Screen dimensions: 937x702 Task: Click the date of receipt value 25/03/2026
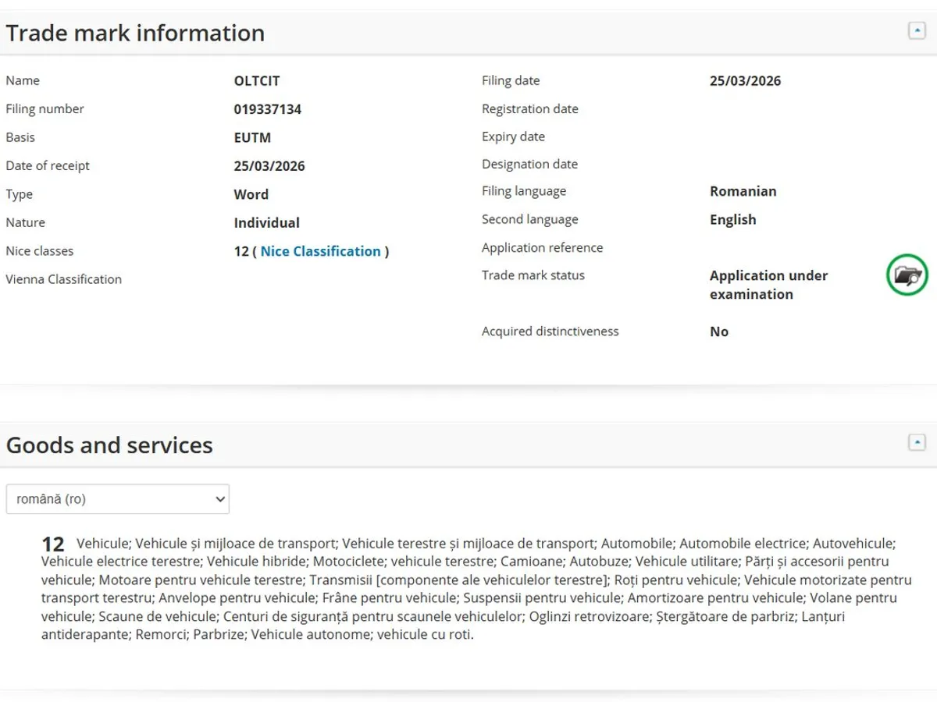[269, 166]
